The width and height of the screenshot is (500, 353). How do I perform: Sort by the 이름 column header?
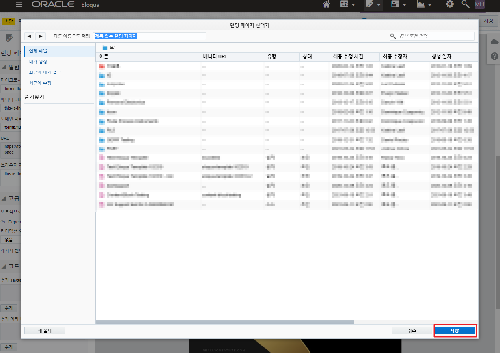[x=148, y=57]
